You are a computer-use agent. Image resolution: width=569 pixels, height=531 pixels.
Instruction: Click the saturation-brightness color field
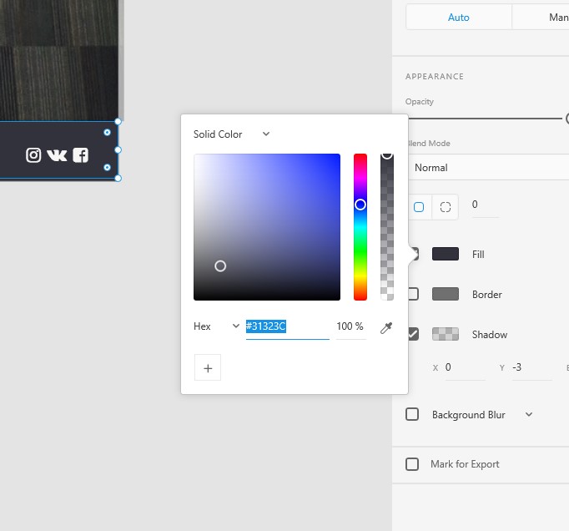(x=267, y=227)
